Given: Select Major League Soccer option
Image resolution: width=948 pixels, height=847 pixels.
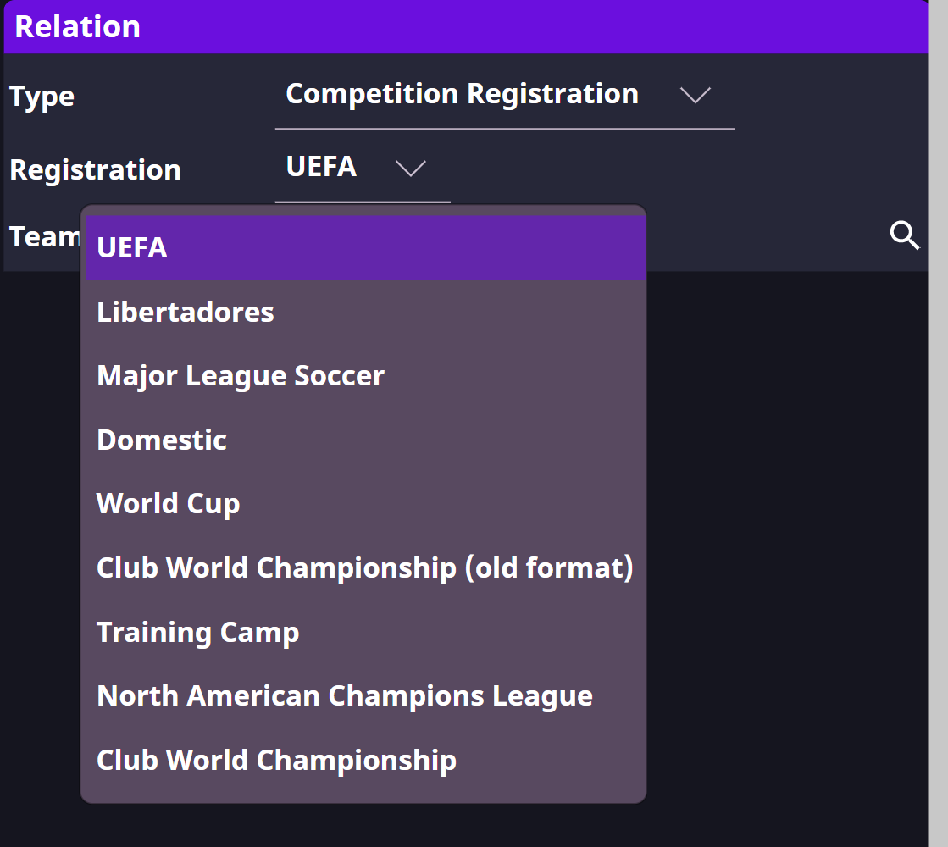Looking at the screenshot, I should tap(241, 375).
